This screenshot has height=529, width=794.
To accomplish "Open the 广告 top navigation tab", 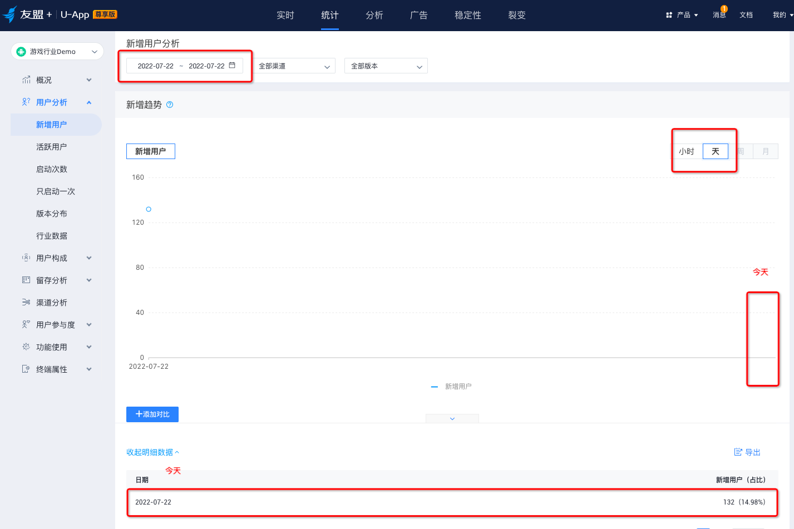I will tap(419, 15).
